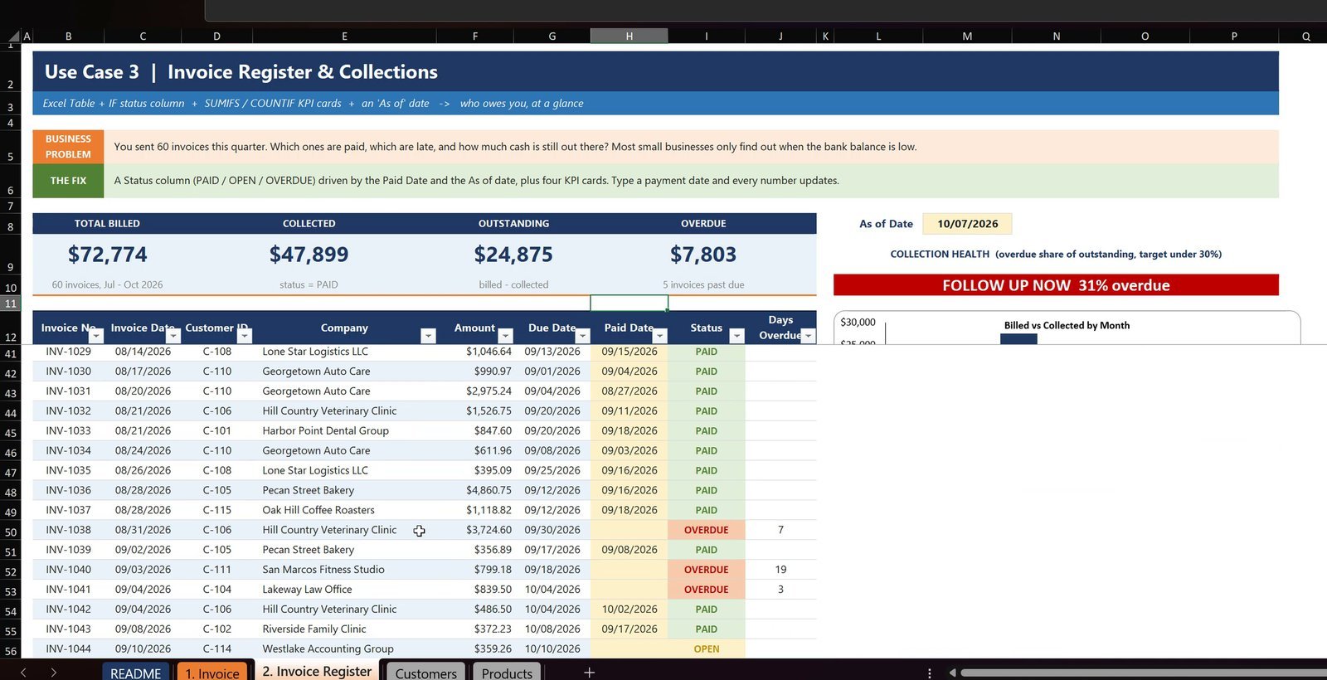Open the Due Date filter dropdown

pos(582,336)
